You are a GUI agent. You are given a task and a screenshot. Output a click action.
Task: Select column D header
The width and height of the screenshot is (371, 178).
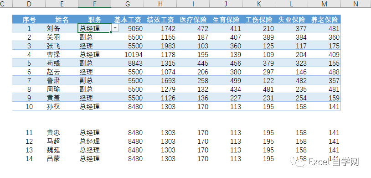click(29, 4)
